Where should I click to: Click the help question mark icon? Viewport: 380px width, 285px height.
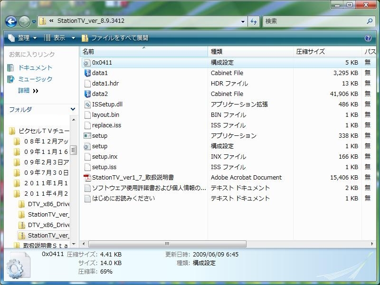[368, 38]
